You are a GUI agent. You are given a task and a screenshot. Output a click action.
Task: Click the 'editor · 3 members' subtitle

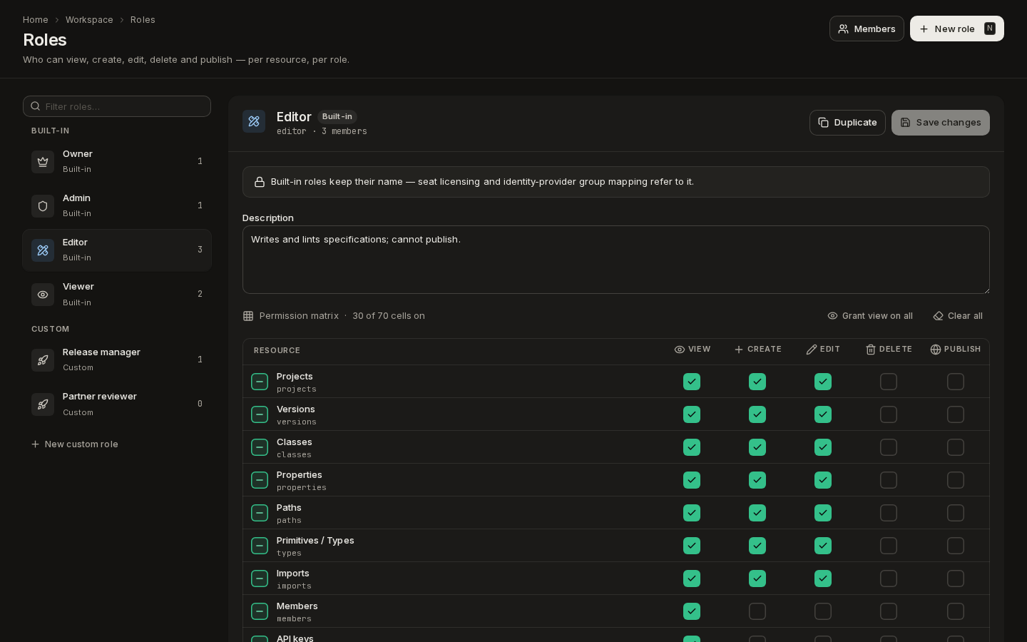click(322, 131)
